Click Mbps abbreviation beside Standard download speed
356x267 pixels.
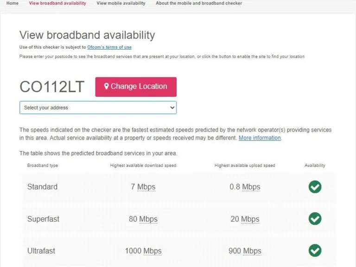tap(146, 187)
